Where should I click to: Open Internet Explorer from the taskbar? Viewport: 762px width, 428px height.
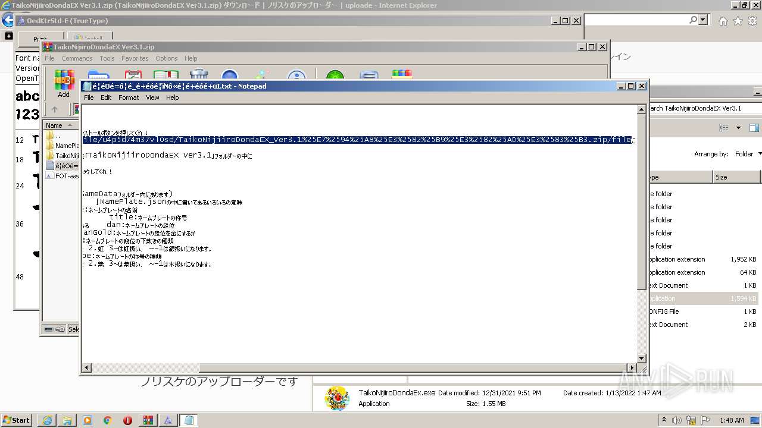(48, 420)
